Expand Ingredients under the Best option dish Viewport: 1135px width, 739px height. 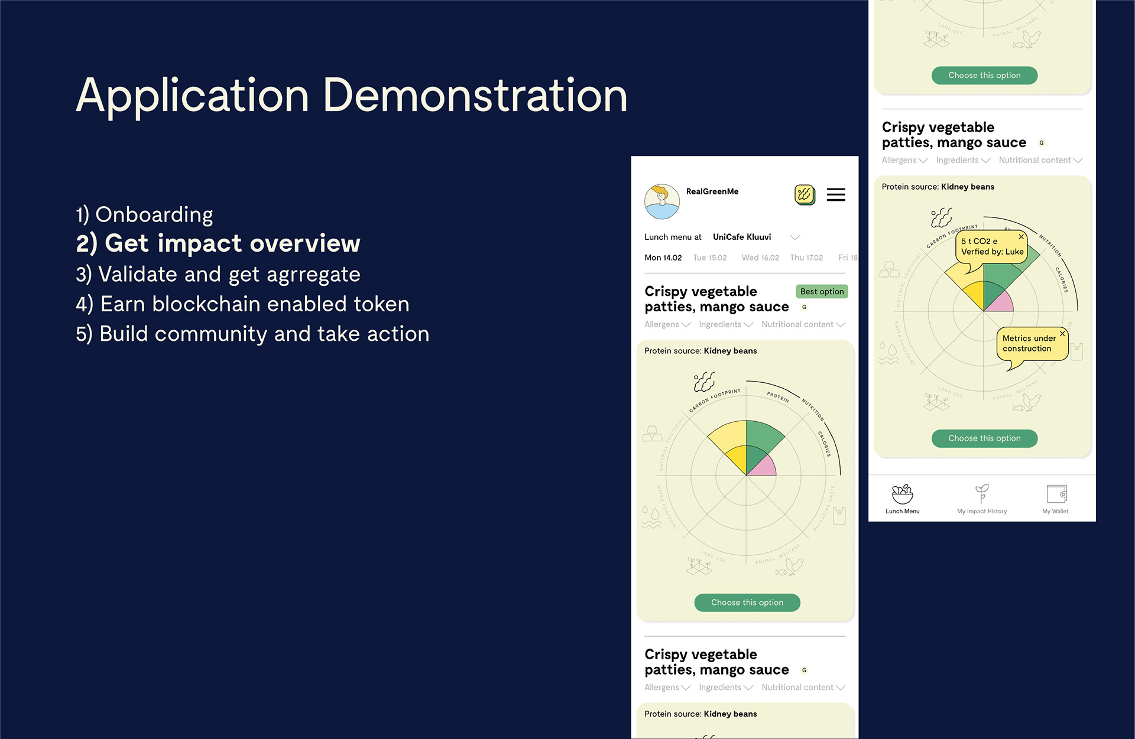point(725,324)
